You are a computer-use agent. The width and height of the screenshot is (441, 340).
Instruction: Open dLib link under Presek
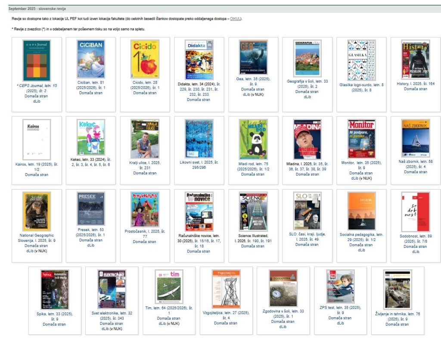(x=90, y=246)
